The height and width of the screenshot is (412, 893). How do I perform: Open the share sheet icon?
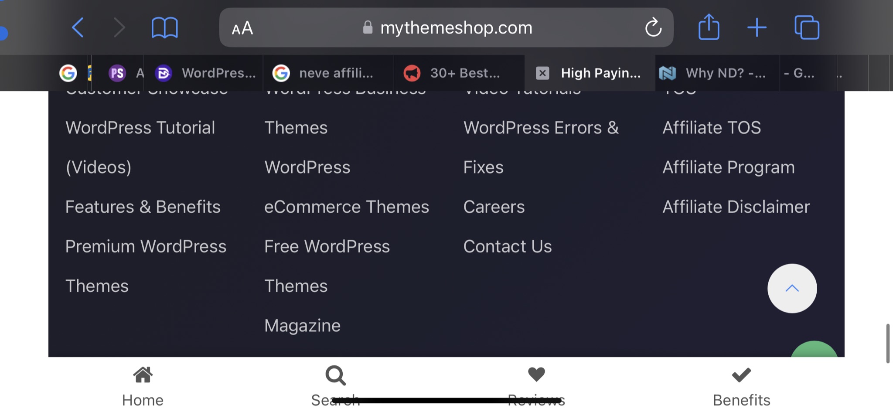point(709,27)
